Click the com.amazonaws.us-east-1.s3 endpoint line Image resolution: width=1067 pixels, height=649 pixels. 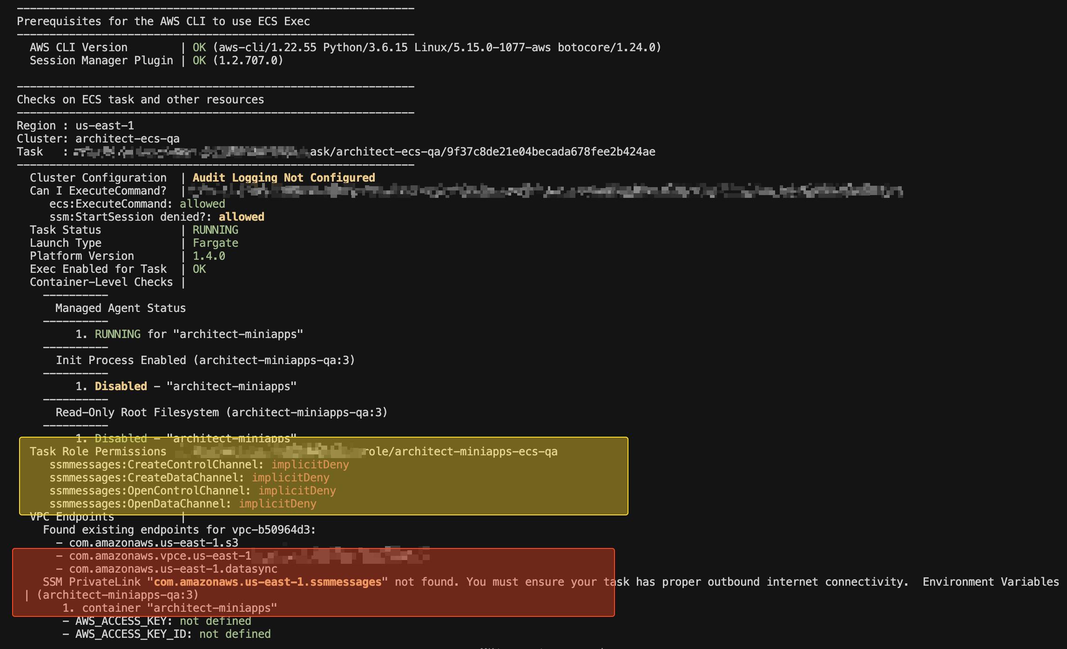coord(153,543)
